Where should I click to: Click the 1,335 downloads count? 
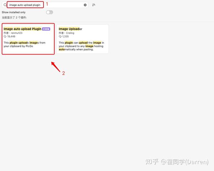[66, 36]
